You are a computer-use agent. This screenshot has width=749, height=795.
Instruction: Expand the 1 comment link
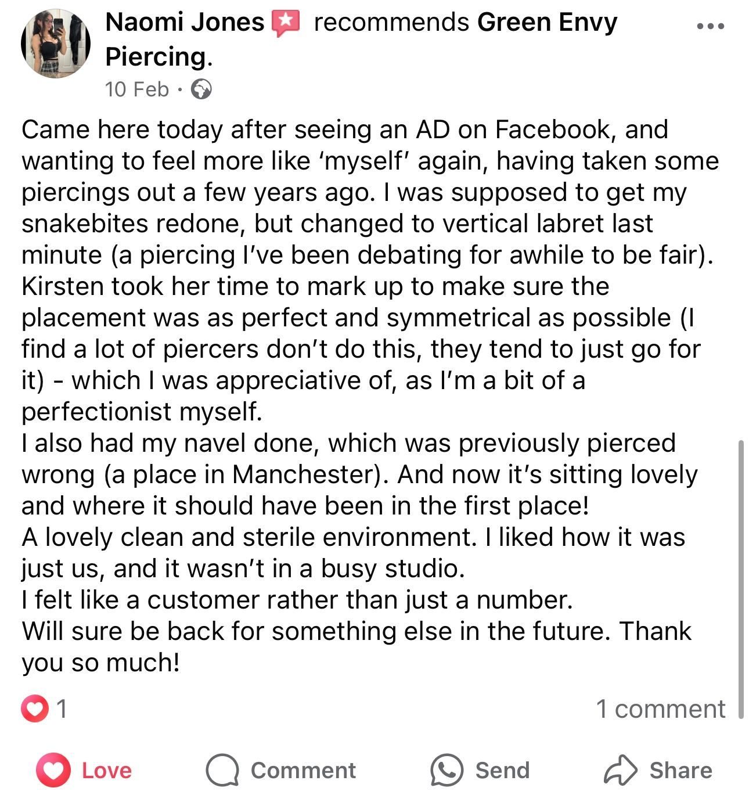click(660, 708)
